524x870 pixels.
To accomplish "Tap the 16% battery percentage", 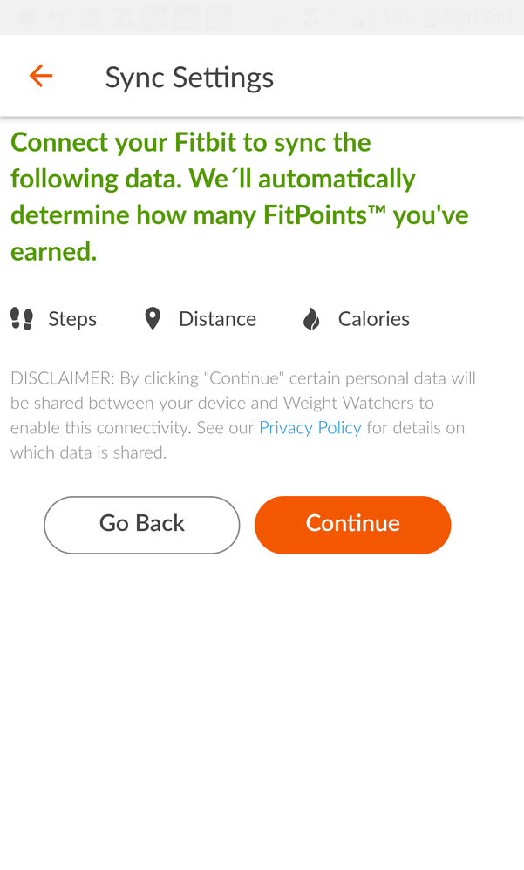I will click(x=398, y=19).
